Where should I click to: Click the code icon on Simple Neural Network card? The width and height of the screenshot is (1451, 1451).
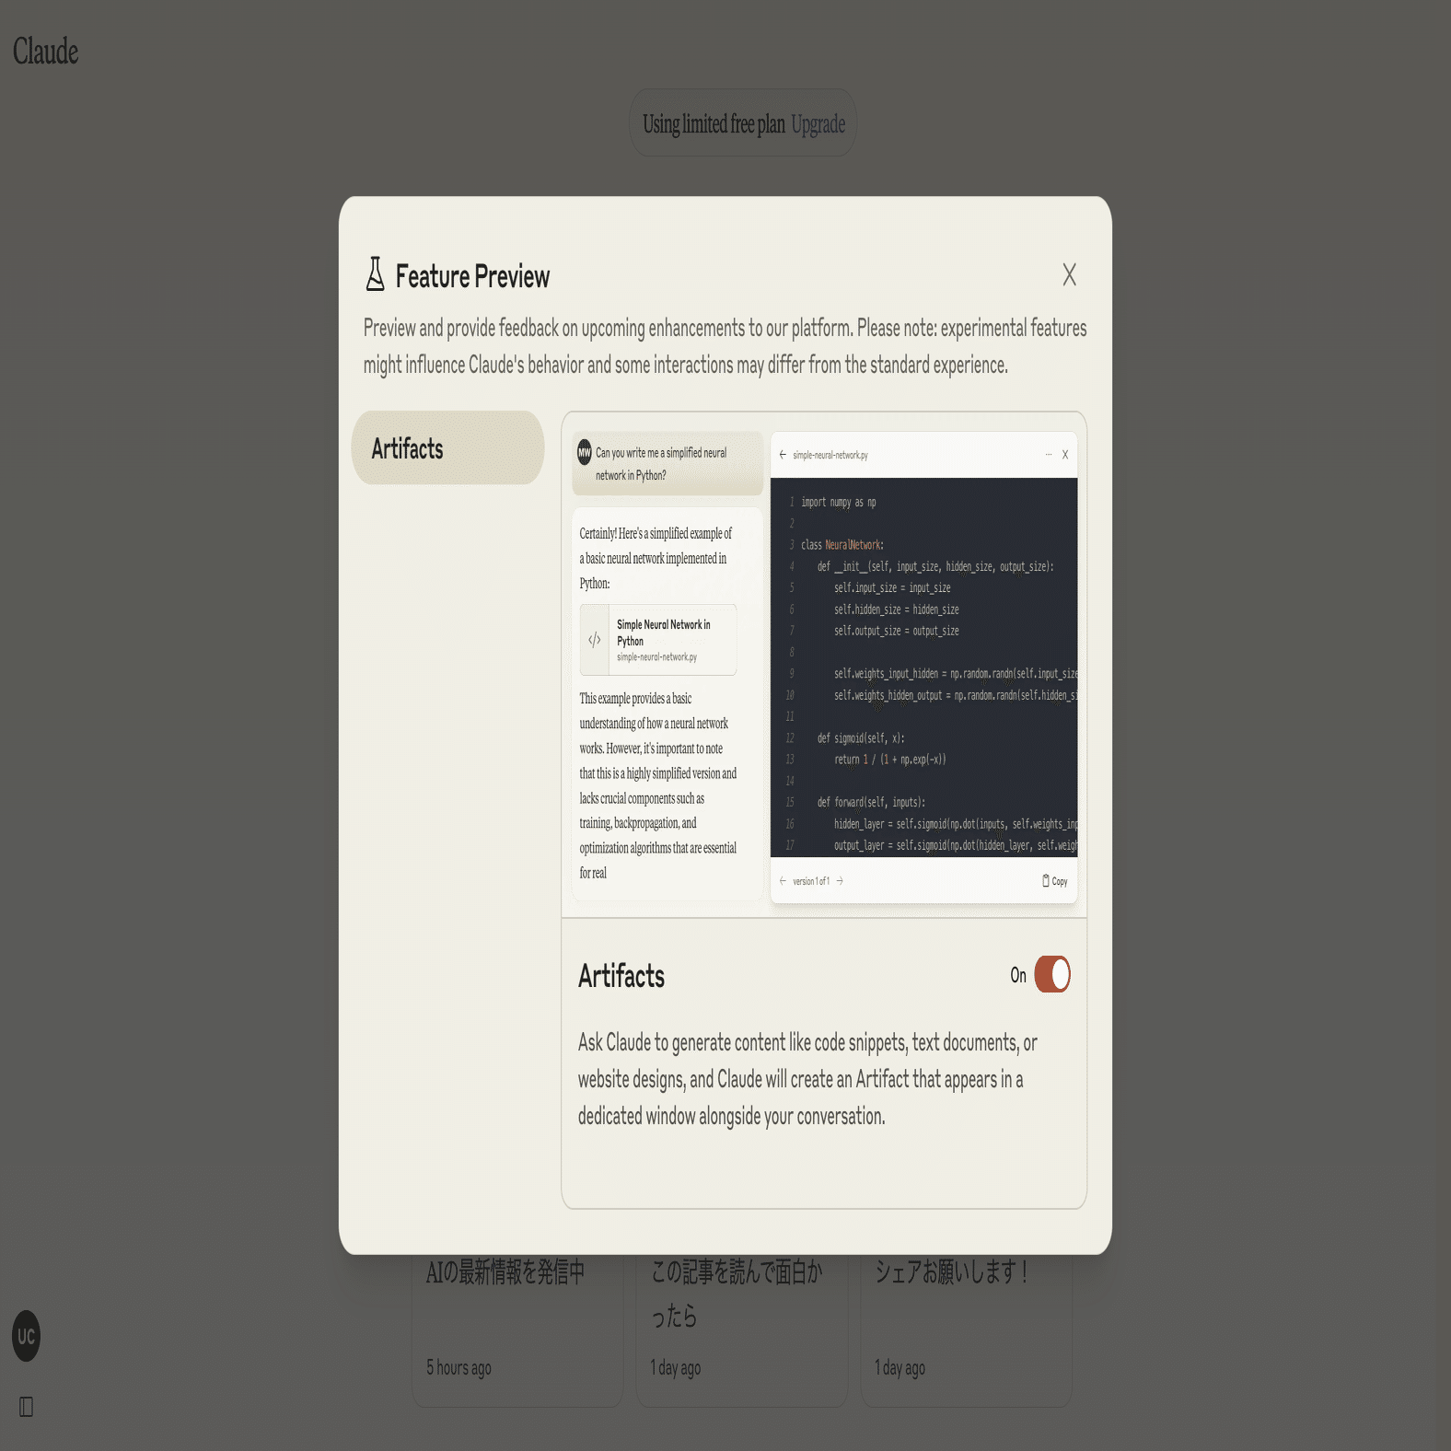pyautogui.click(x=595, y=640)
